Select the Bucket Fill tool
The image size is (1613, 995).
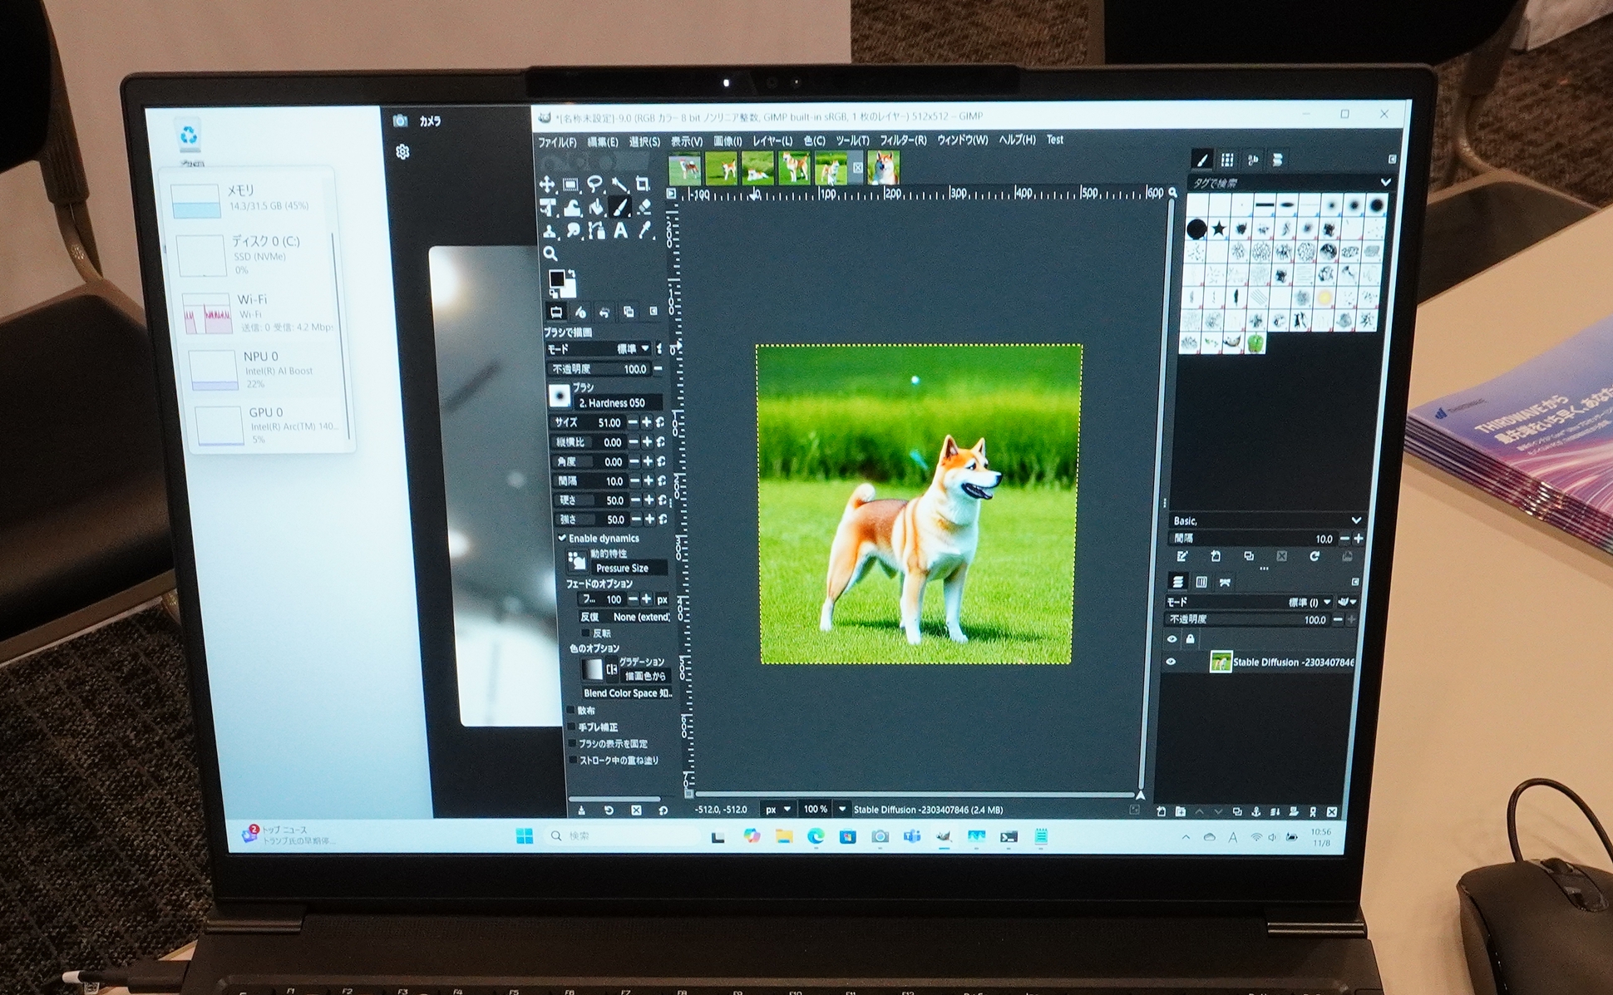pyautogui.click(x=595, y=209)
